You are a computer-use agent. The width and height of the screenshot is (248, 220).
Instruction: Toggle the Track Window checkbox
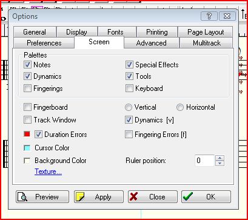[27, 120]
